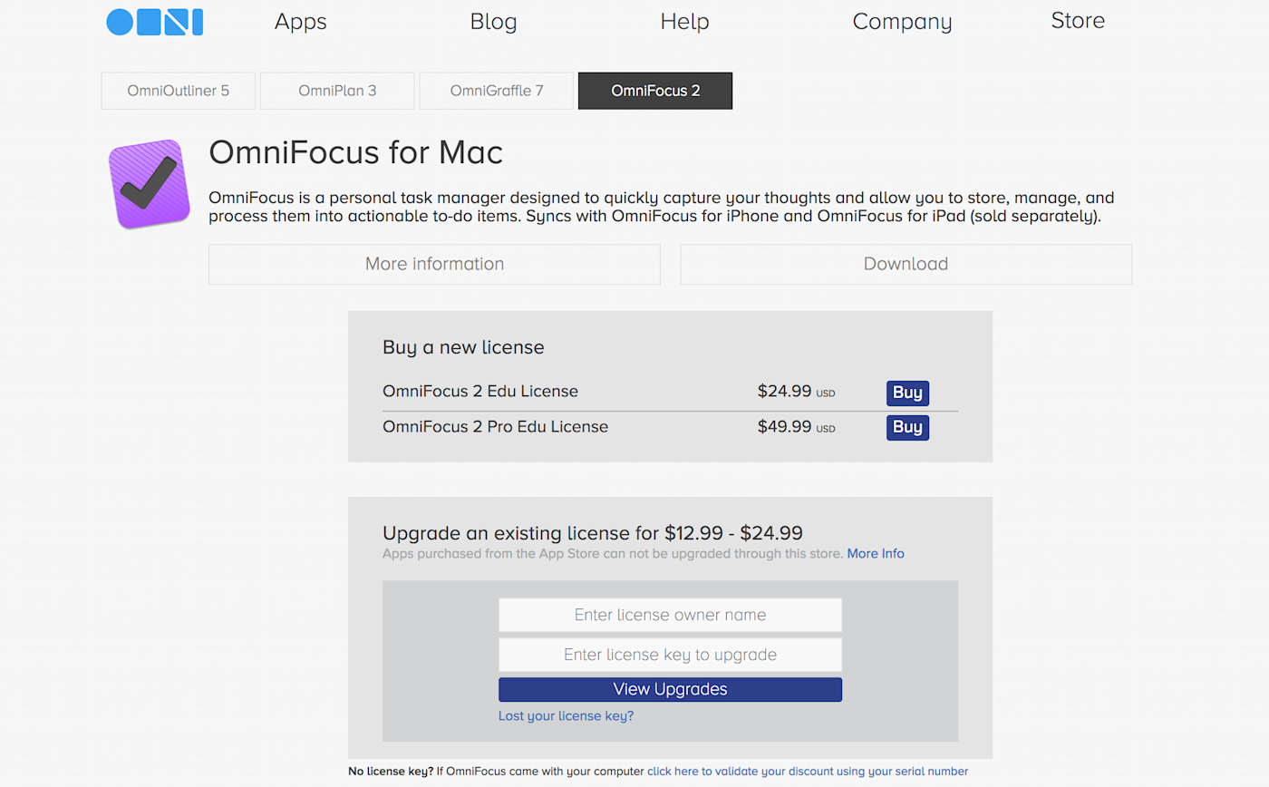Click the $49.99 price text
The width and height of the screenshot is (1269, 787).
(x=784, y=426)
